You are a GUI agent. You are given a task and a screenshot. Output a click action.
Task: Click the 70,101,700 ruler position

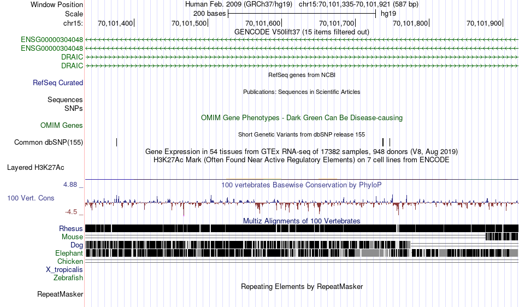click(x=337, y=23)
